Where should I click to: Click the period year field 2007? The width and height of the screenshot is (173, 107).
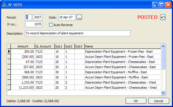coord(37,17)
